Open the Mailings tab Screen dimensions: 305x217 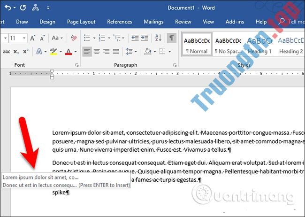[x=153, y=22]
